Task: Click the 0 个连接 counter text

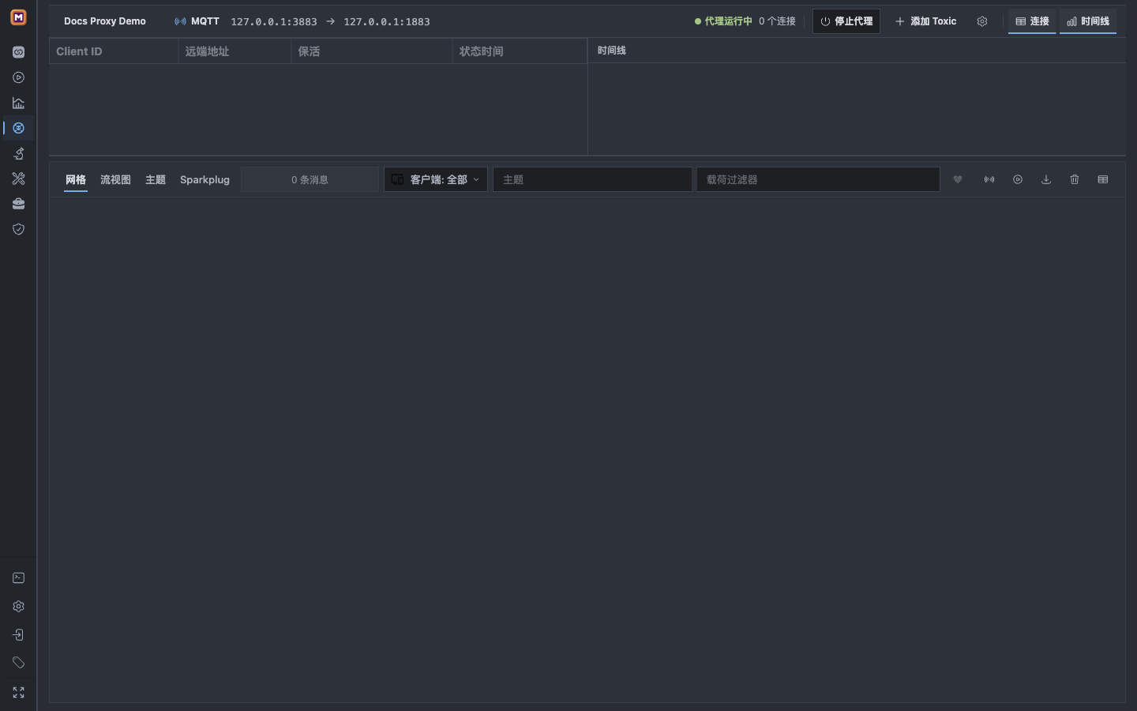Action: click(777, 21)
